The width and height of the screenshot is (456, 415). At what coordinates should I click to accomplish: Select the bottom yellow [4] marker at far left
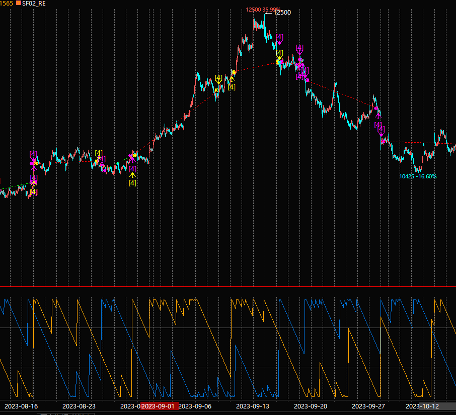click(34, 191)
